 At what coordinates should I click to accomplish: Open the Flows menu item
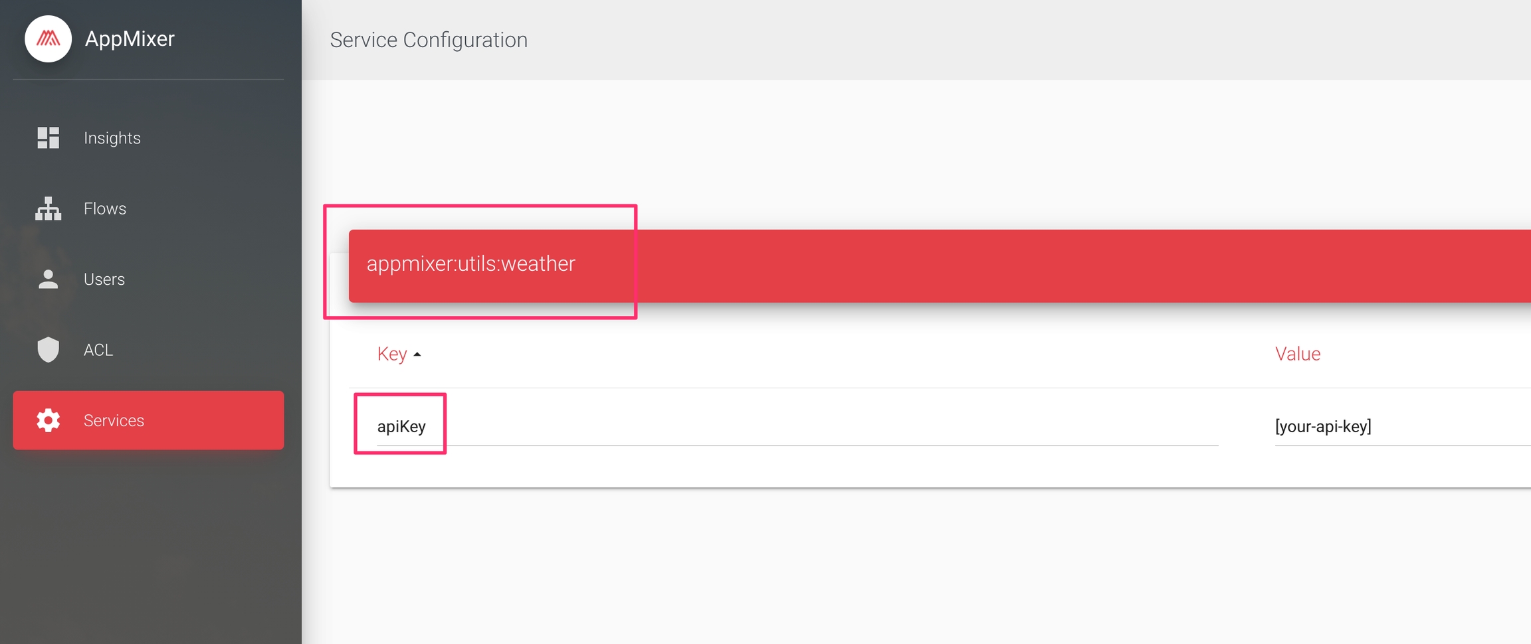[x=104, y=208]
